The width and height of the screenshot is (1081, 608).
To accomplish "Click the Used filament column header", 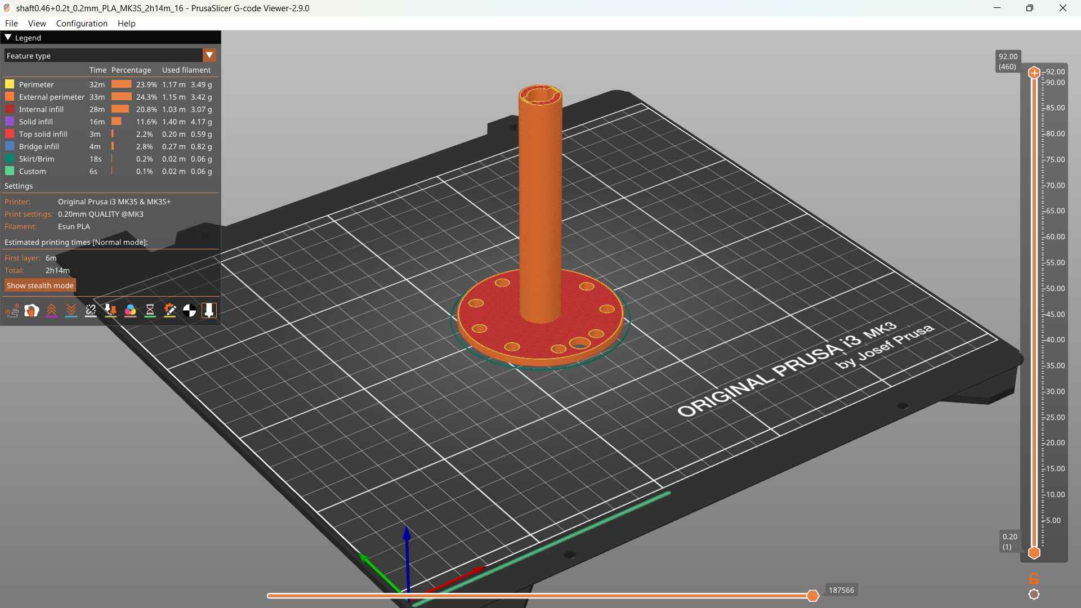I will point(186,70).
